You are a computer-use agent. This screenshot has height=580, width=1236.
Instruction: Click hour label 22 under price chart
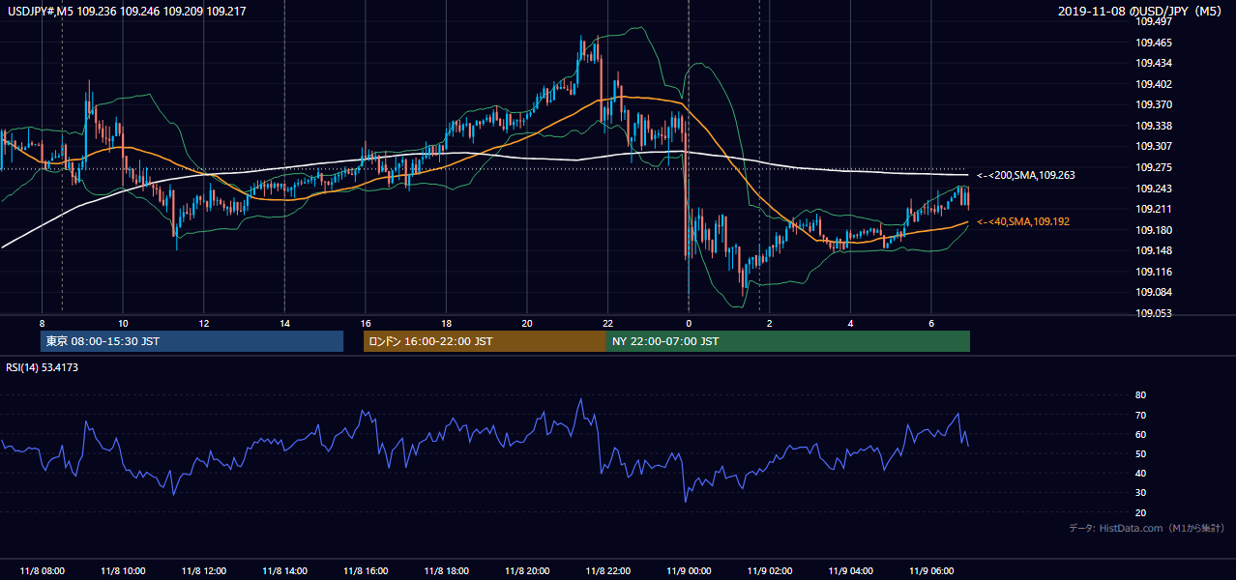pos(607,323)
